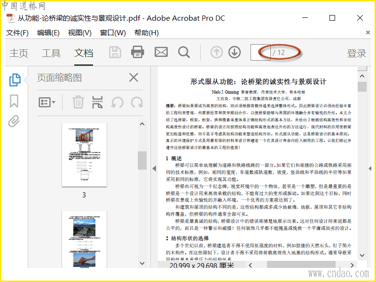Click the section heading 1 概述

click(x=173, y=158)
